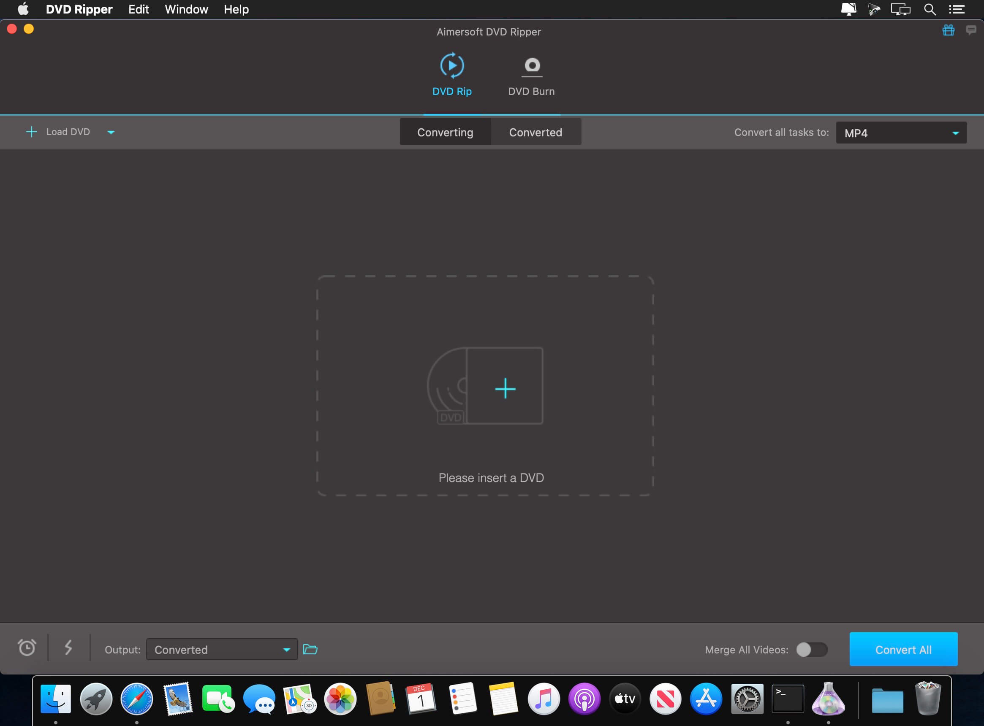Open Notes from the dock

[503, 699]
